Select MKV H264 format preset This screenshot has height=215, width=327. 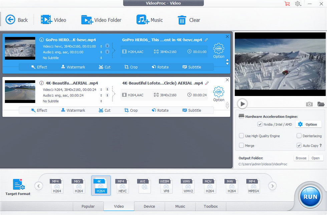[79, 186]
